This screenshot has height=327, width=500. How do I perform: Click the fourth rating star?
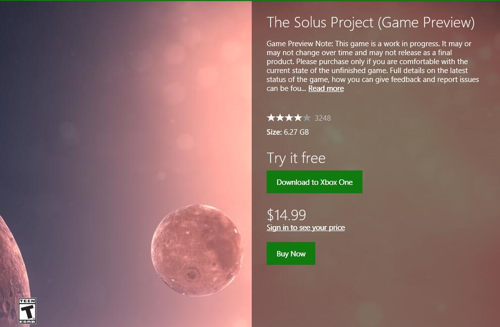pos(298,118)
